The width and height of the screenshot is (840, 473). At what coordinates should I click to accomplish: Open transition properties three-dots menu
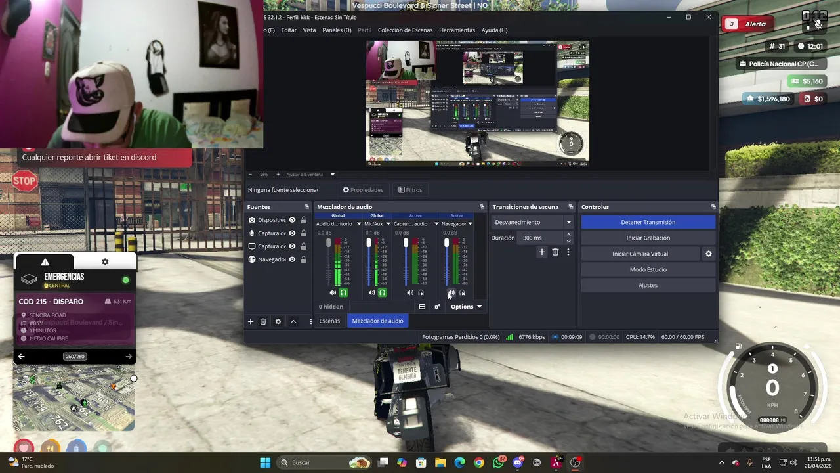point(568,252)
